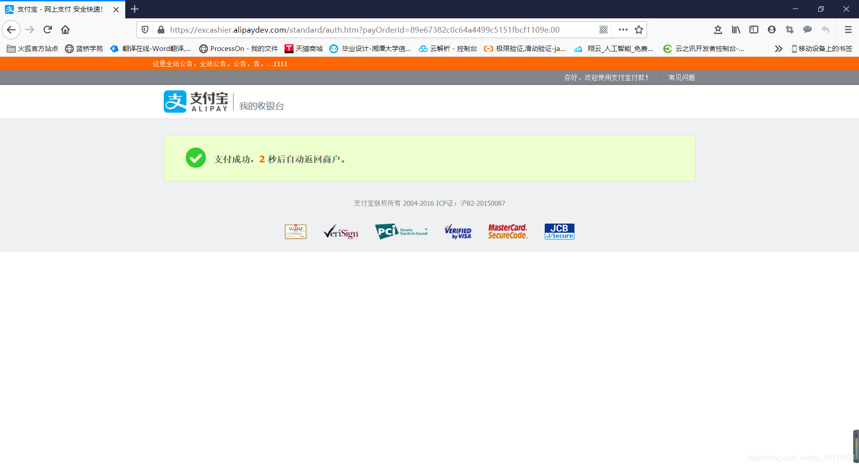Click the screenshot crop tool icon
Screen dimensions: 859x466
click(790, 30)
